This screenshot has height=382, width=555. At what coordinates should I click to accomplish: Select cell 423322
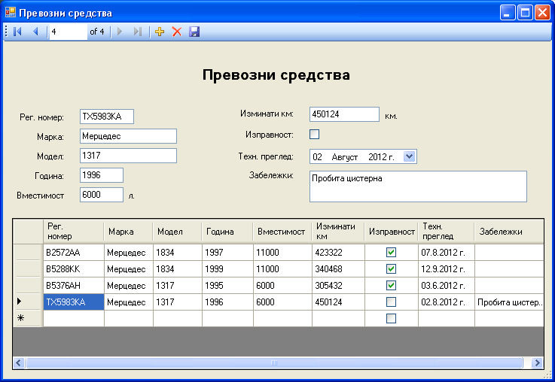pos(338,253)
